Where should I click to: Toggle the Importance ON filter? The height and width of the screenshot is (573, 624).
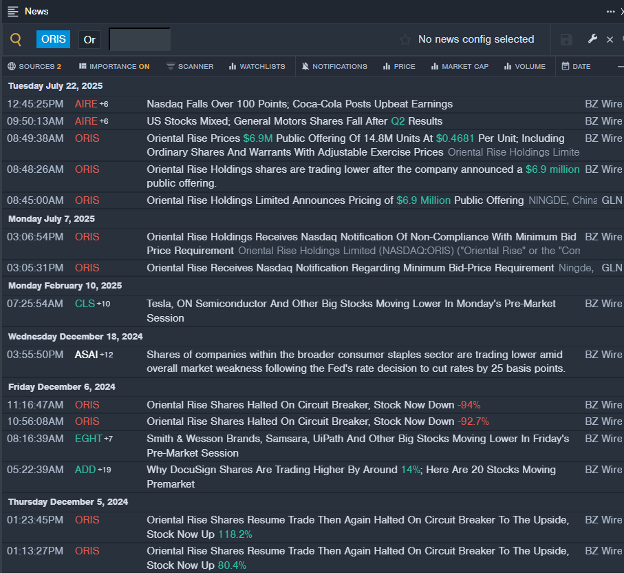(x=114, y=67)
